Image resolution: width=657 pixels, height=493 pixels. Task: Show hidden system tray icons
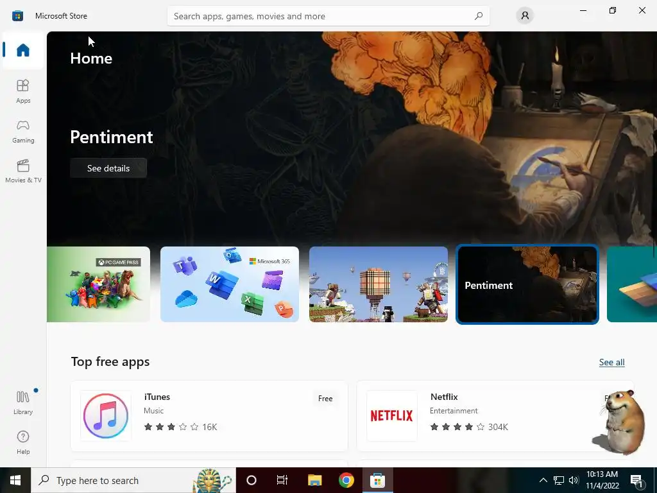click(543, 480)
